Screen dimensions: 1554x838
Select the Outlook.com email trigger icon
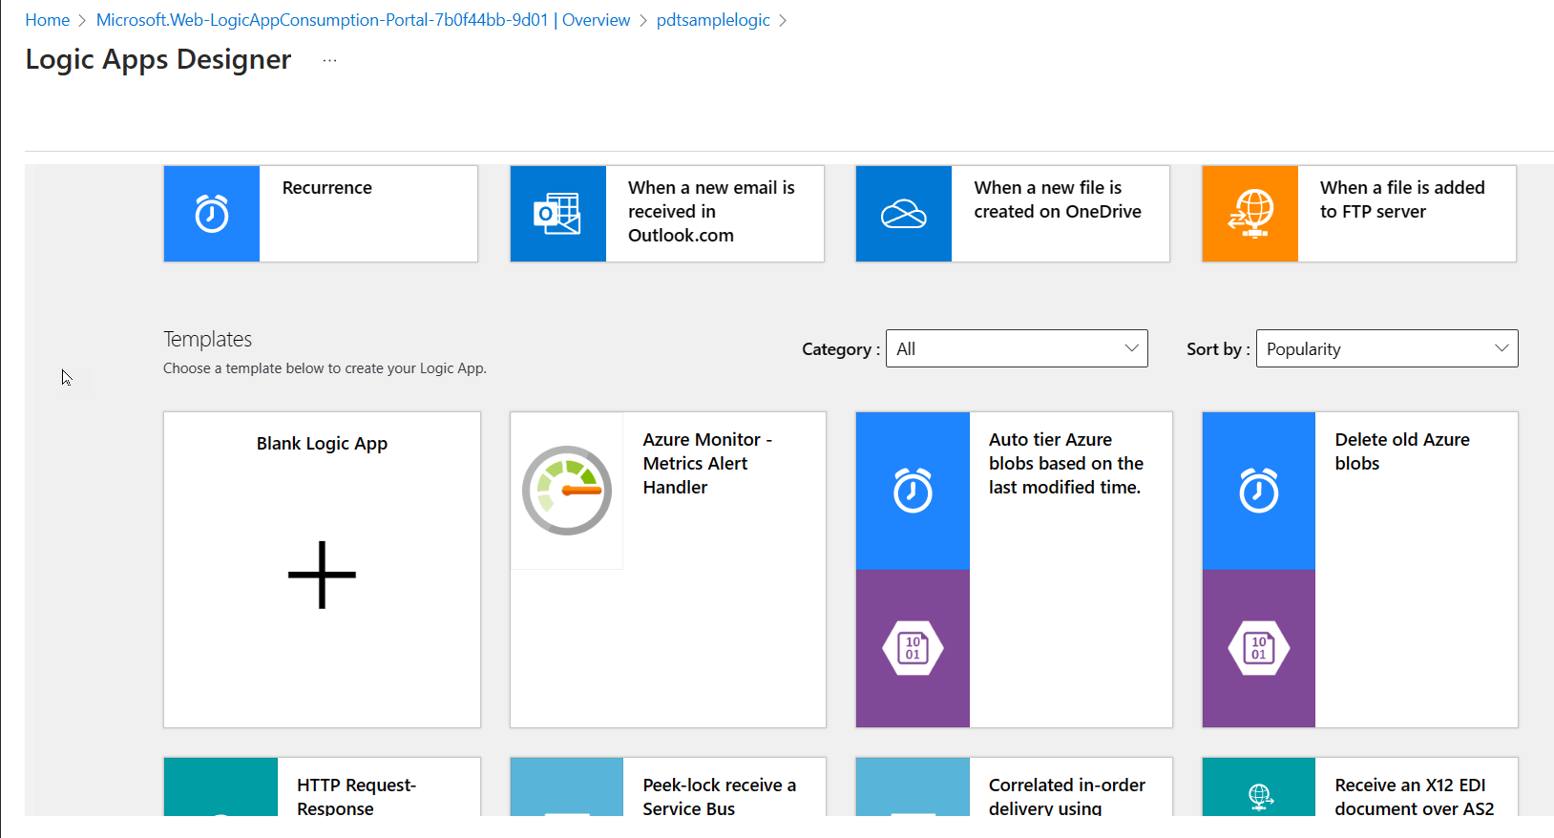coord(557,214)
